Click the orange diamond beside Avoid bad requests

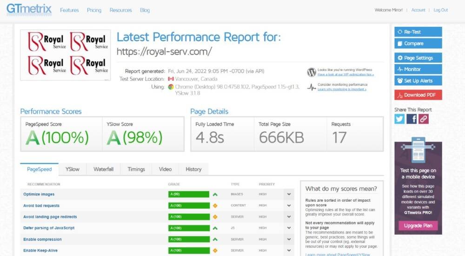(x=215, y=205)
